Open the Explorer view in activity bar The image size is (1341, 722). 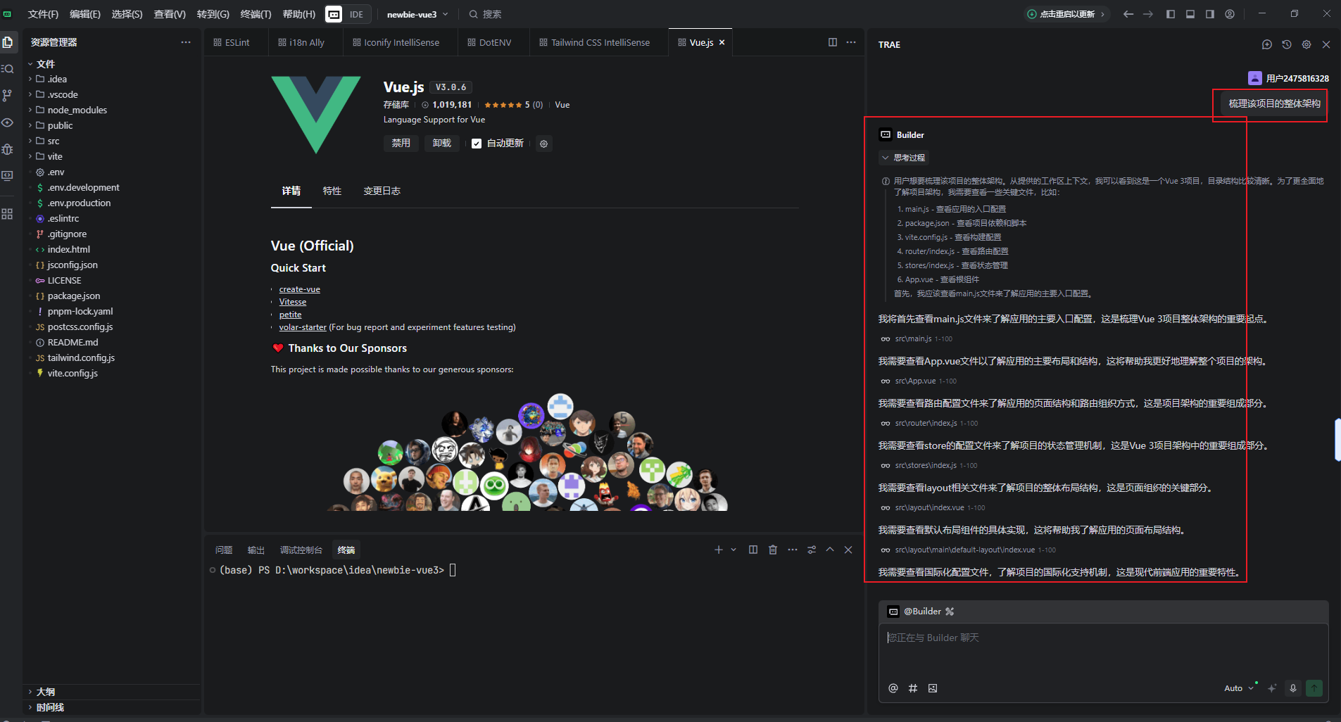(x=8, y=42)
